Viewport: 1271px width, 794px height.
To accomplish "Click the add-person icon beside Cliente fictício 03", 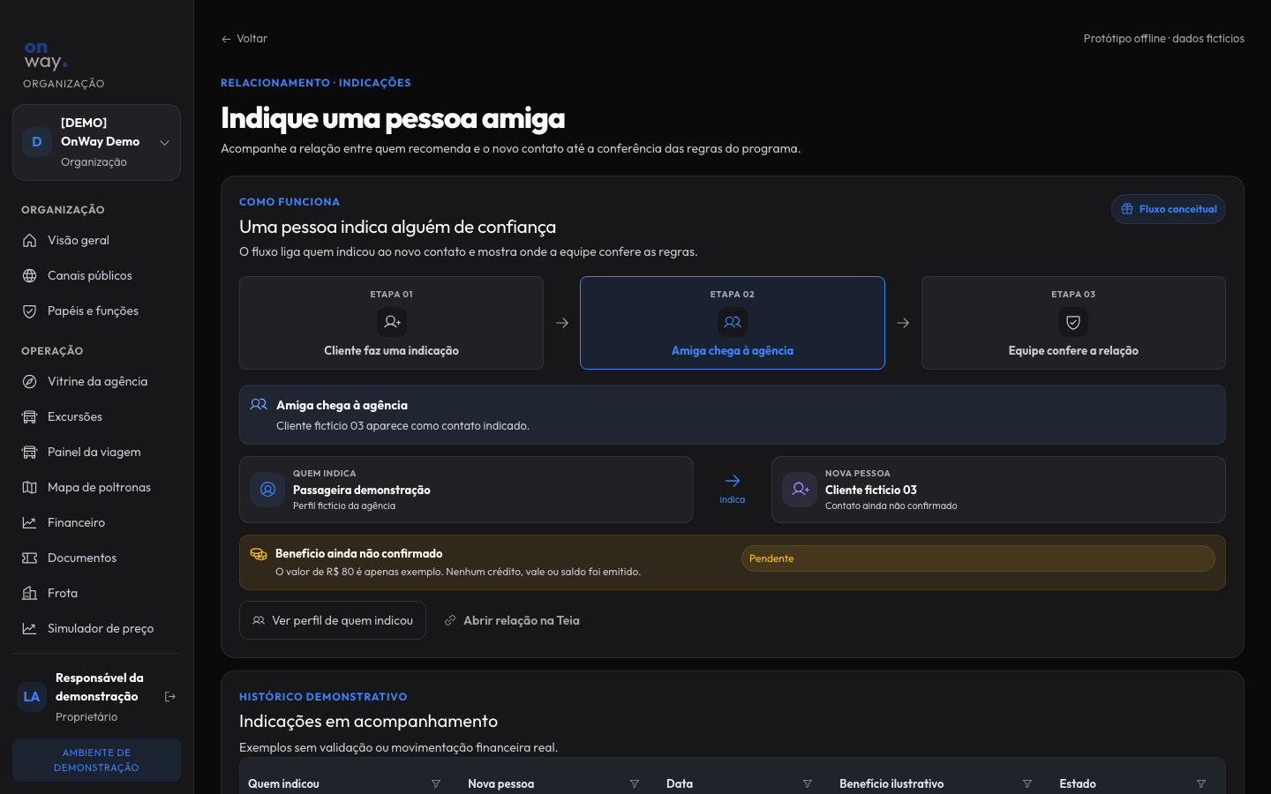I will pyautogui.click(x=800, y=490).
